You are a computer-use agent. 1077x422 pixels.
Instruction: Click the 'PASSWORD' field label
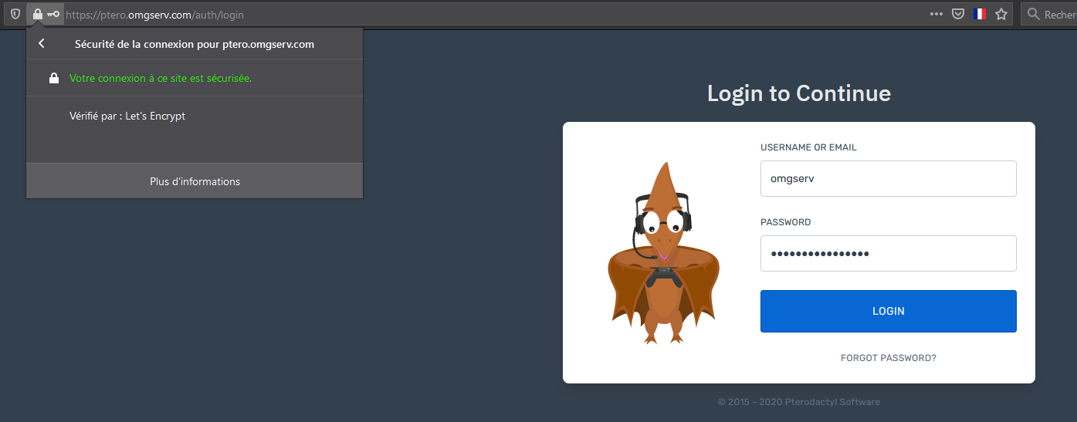pos(785,222)
